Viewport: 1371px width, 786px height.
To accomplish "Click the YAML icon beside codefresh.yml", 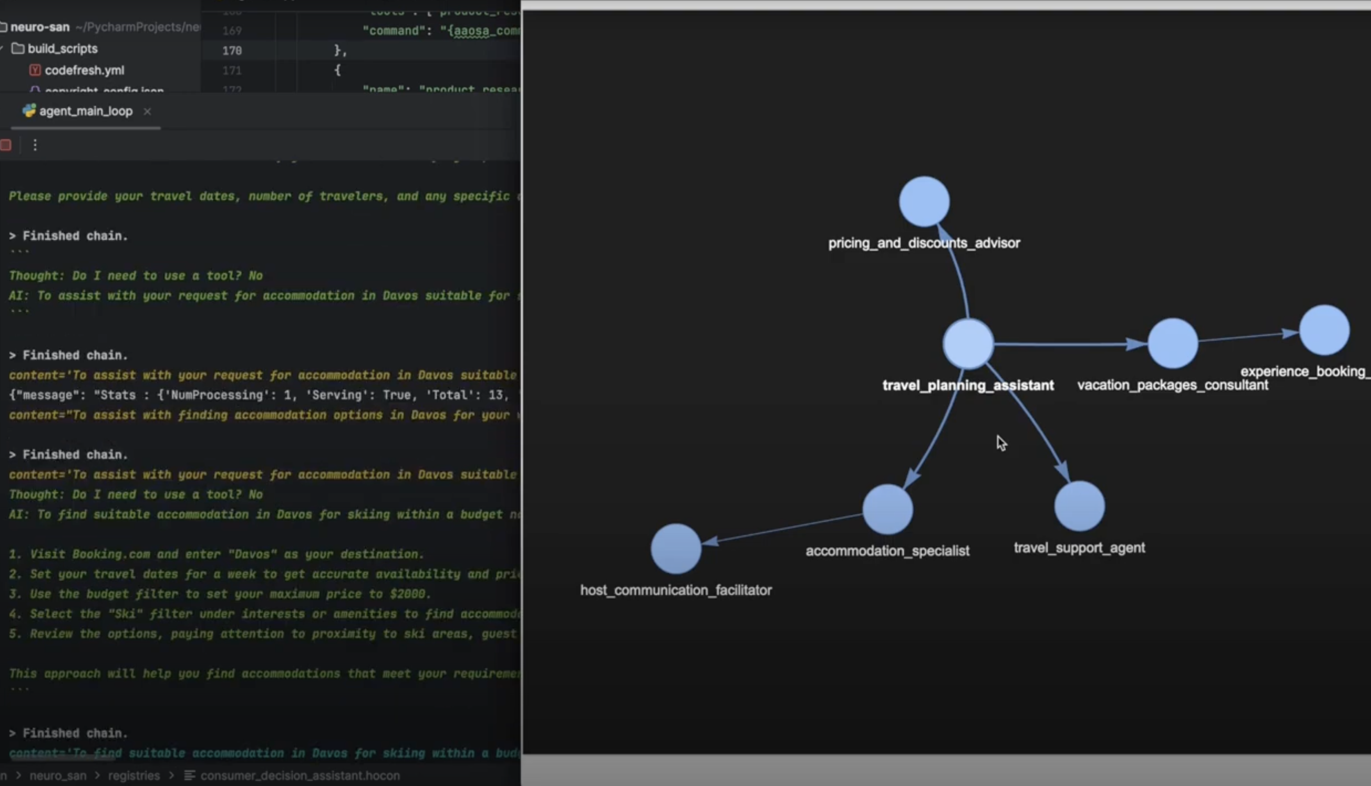I will tap(35, 70).
